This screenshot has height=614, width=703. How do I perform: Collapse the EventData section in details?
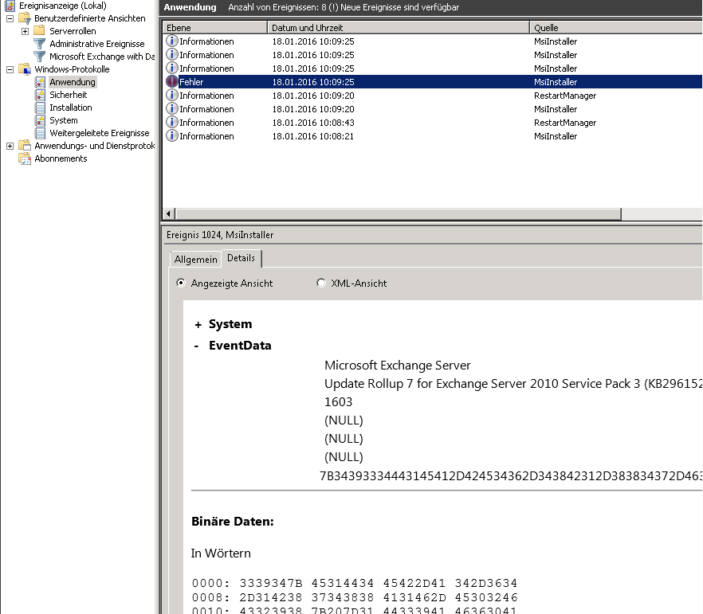(x=196, y=346)
